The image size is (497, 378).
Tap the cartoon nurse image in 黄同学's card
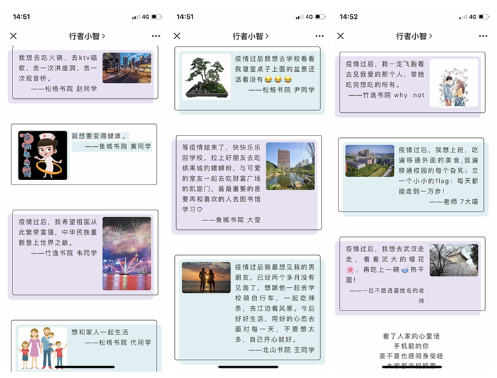click(x=42, y=155)
